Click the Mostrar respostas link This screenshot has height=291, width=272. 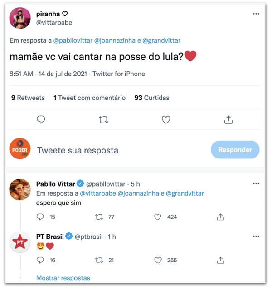63,278
